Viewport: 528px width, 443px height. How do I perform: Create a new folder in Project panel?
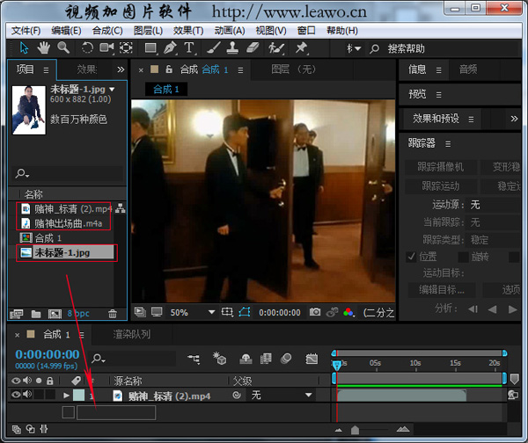point(36,314)
